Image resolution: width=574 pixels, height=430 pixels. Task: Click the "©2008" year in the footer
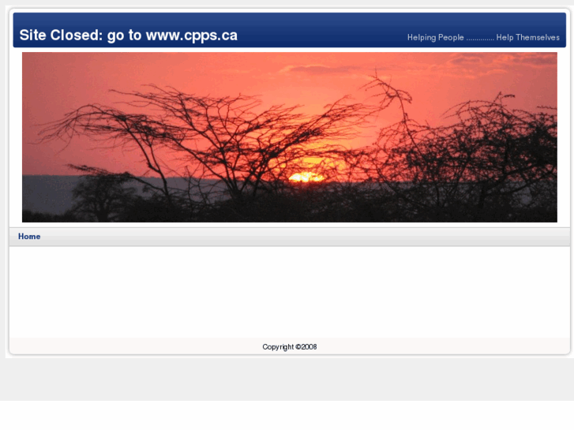[306, 347]
